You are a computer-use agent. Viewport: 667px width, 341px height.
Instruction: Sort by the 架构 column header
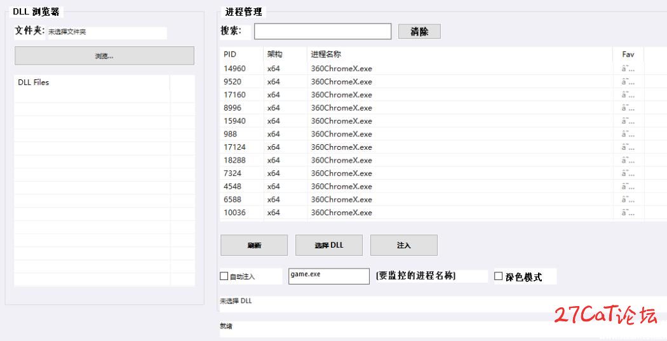point(285,55)
